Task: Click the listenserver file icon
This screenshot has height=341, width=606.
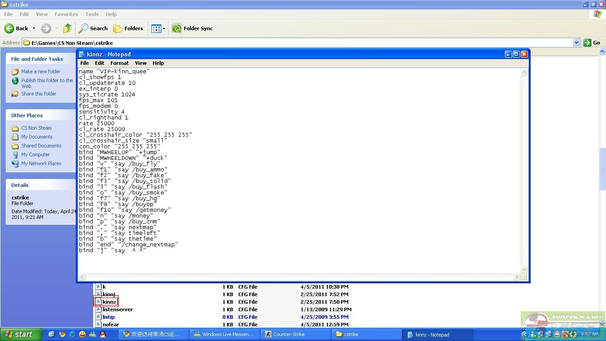Action: [98, 309]
